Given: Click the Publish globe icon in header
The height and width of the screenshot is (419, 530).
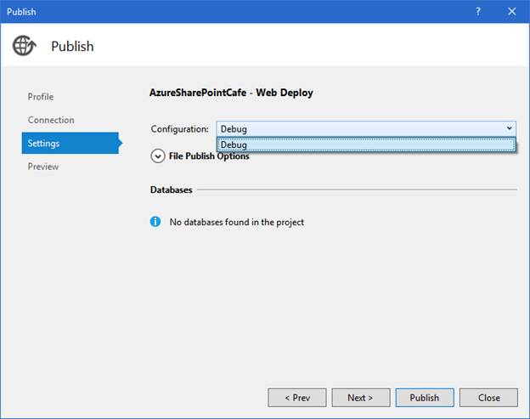Looking at the screenshot, I should 25,46.
